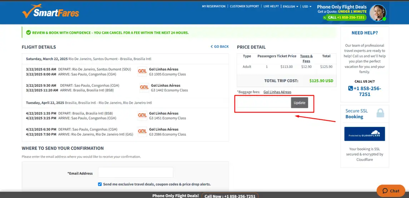409x198 pixels.
Task: Go back to previous page
Action: click(220, 46)
